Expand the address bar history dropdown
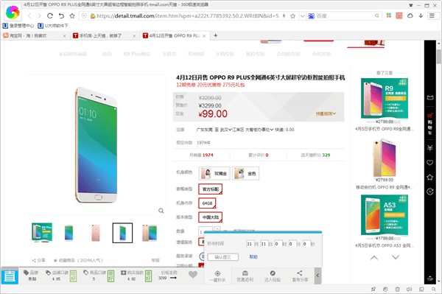The width and height of the screenshot is (442, 294). click(302, 16)
